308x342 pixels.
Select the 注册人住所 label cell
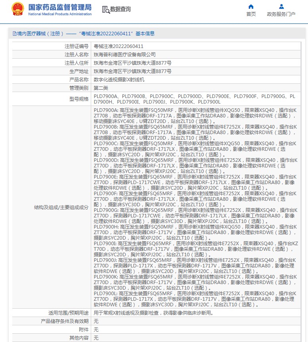tap(52, 63)
